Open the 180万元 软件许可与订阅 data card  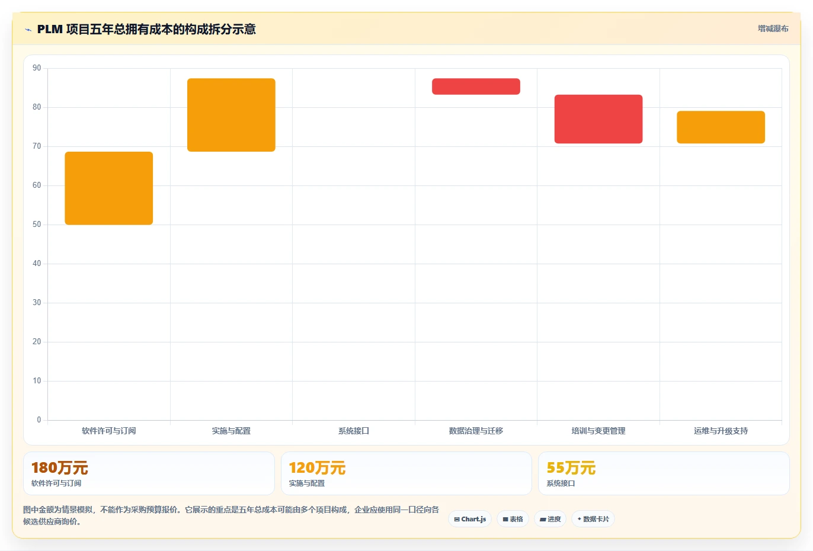pyautogui.click(x=149, y=473)
